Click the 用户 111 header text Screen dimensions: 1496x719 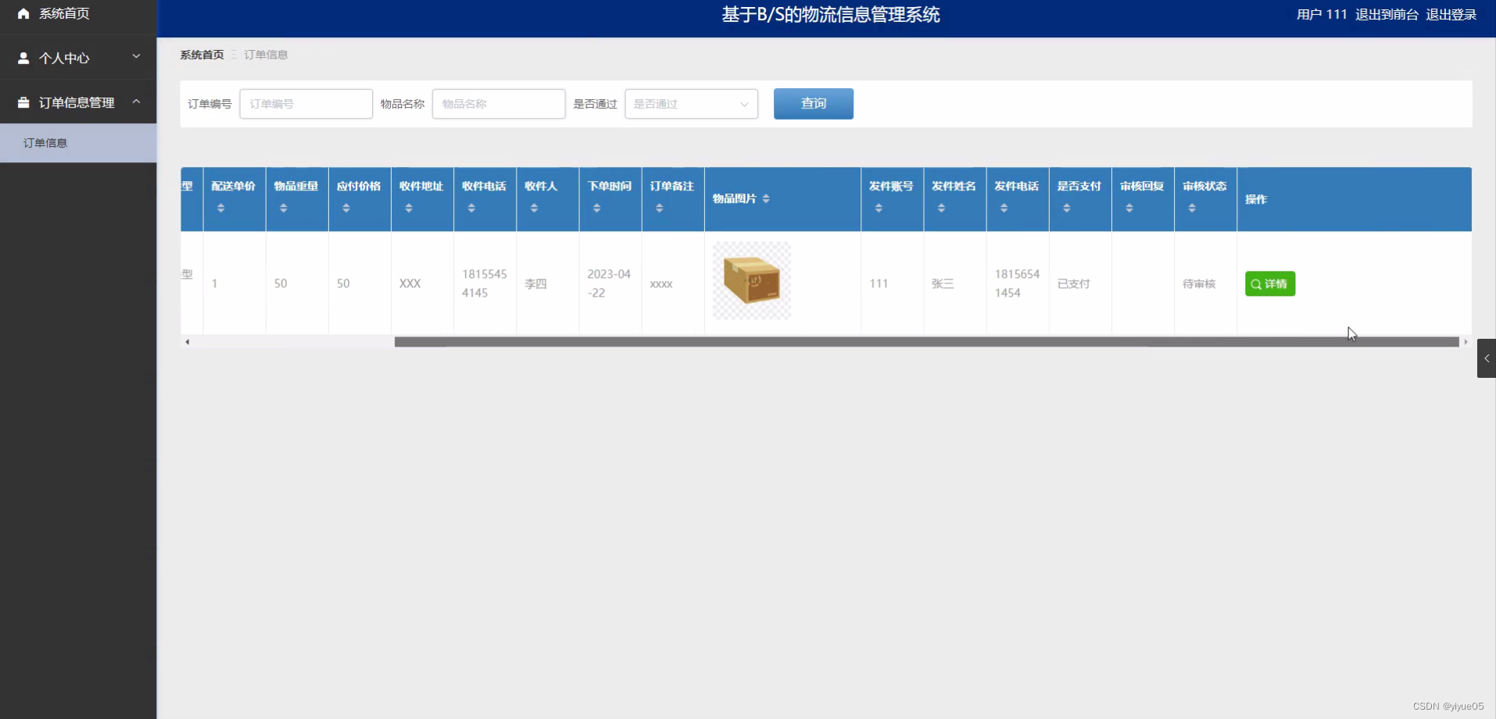1322,14
